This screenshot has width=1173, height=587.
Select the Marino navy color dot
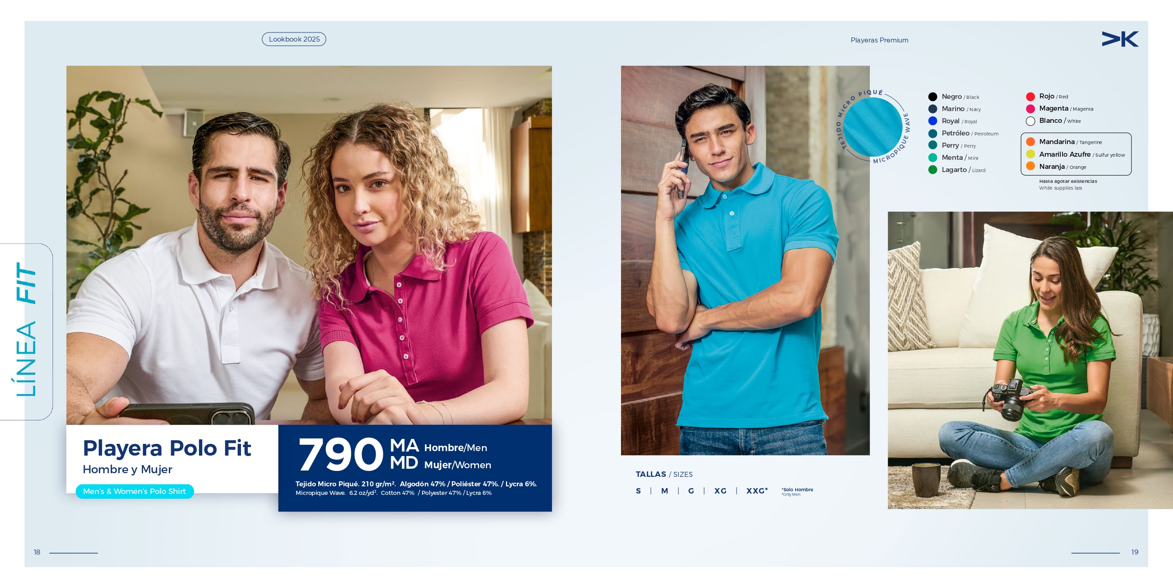point(932,109)
